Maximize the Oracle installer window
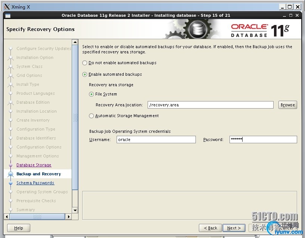The image size is (305, 238). point(291,15)
